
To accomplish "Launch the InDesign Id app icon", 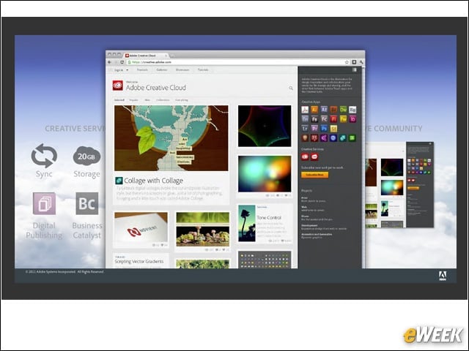I will [352, 119].
